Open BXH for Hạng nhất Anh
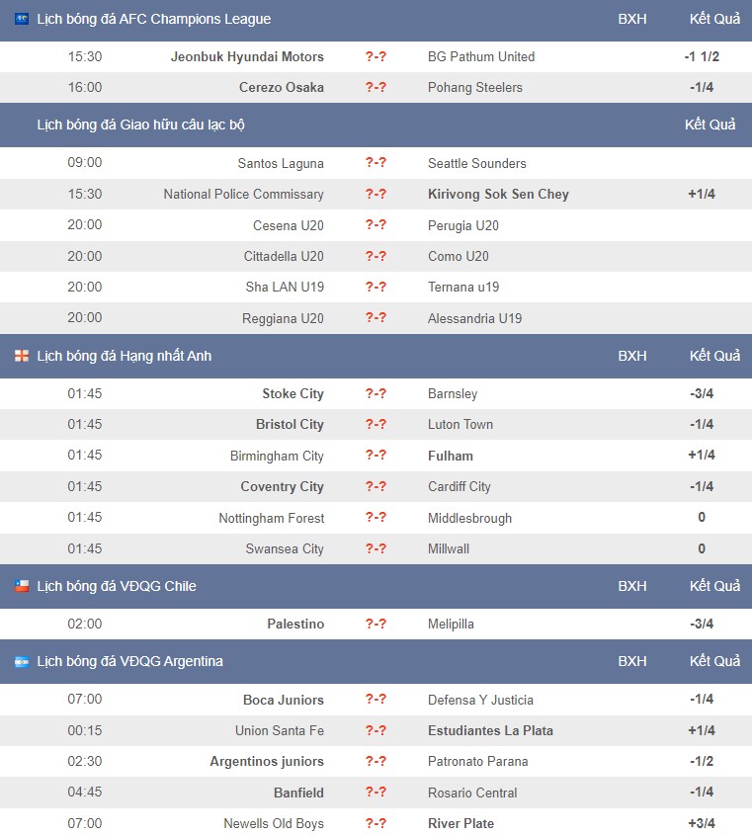Screen dimensions: 752x836 point(632,356)
